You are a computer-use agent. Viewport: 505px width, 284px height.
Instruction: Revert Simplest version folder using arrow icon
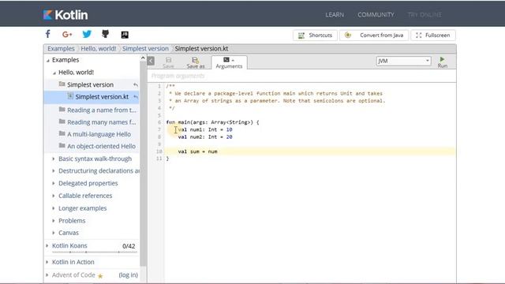tap(136, 84)
